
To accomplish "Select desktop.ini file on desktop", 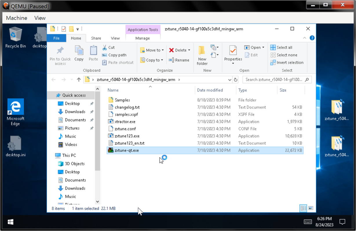I will point(15,147).
